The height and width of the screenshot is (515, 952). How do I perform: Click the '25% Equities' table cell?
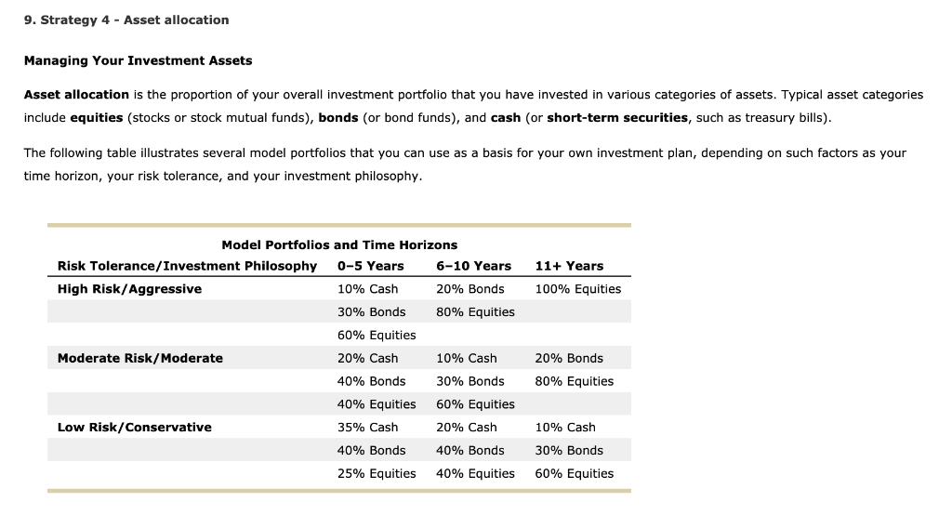click(x=377, y=474)
